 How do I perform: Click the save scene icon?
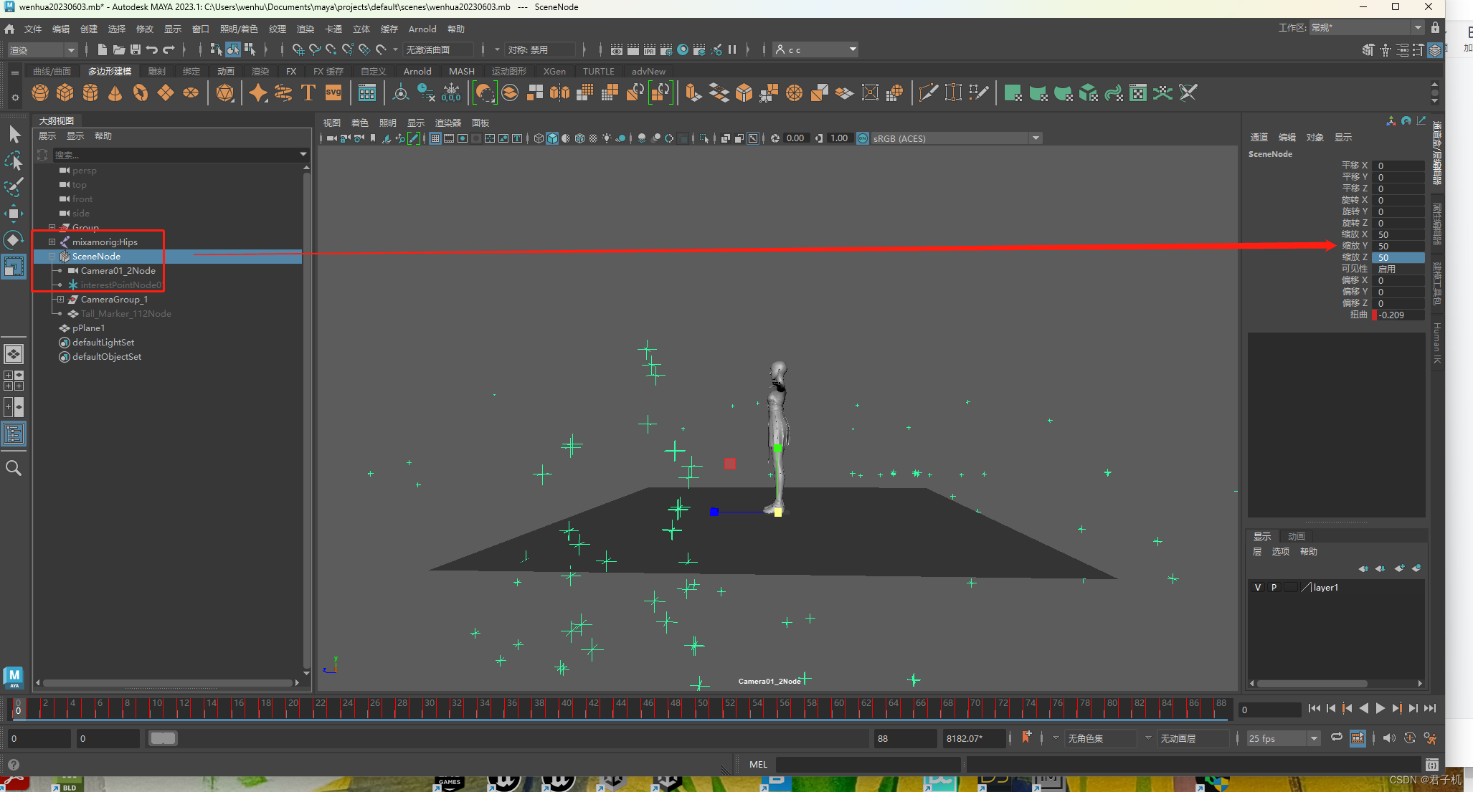point(136,49)
